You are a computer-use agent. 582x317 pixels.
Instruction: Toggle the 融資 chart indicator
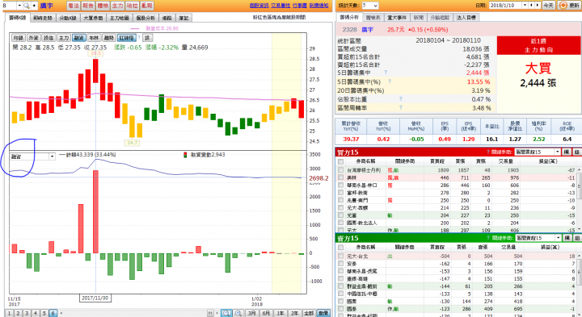[x=79, y=38]
